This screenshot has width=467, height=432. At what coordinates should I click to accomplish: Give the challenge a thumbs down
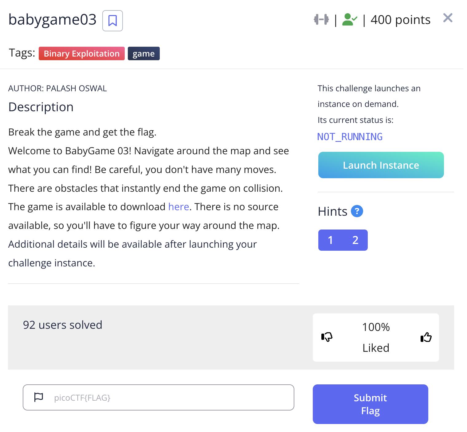tap(327, 337)
